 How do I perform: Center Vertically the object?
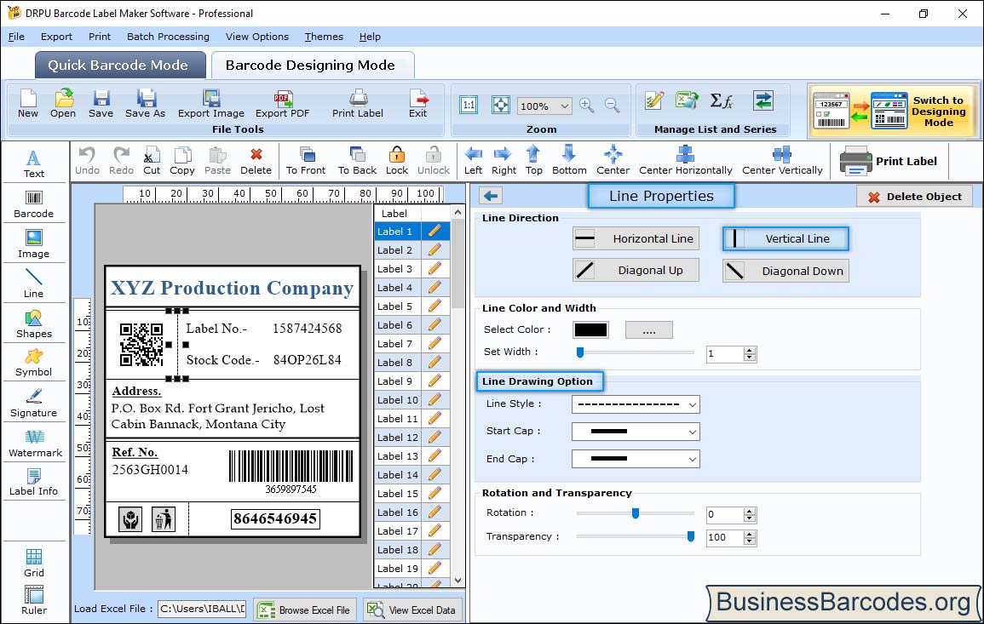click(782, 161)
